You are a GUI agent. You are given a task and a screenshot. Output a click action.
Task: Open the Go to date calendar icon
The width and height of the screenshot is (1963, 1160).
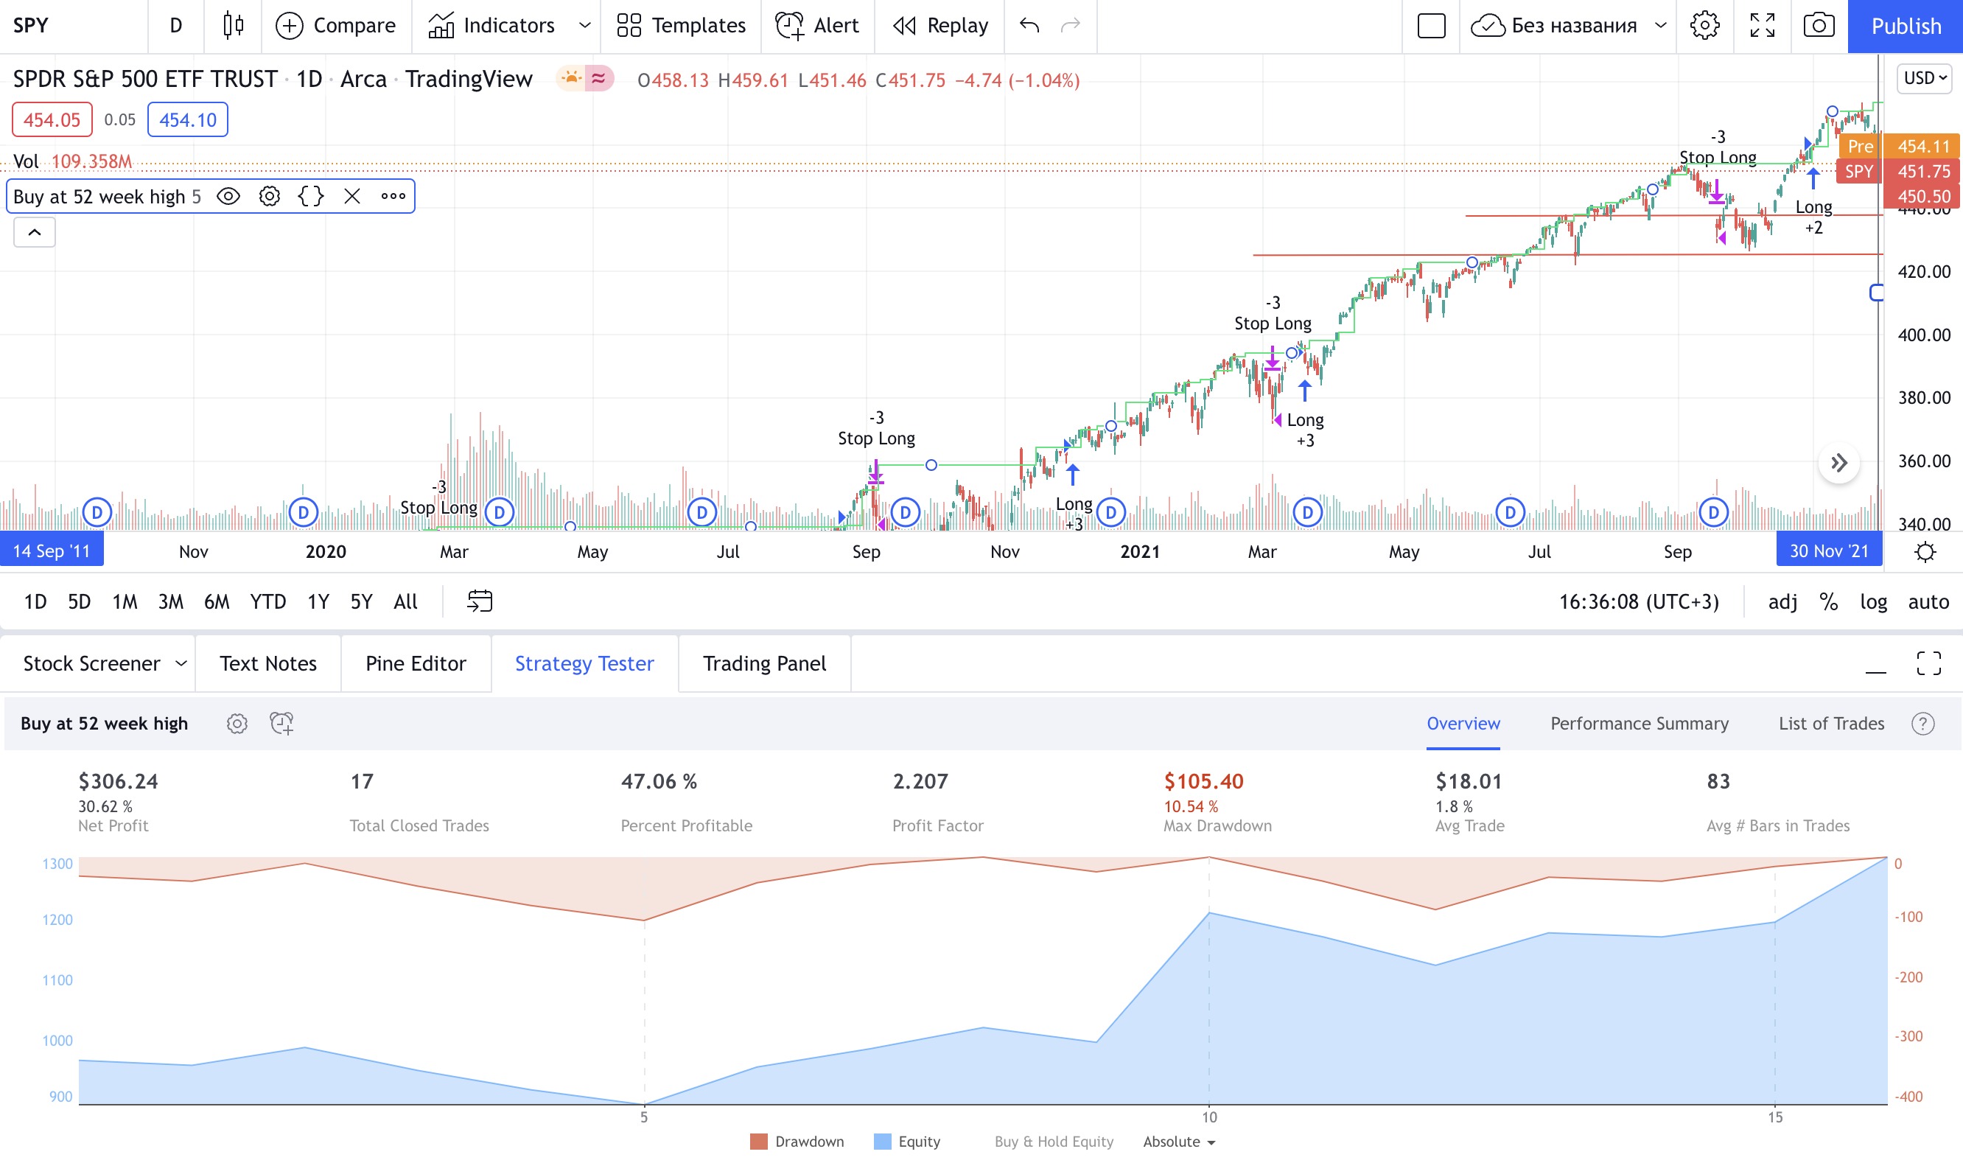pyautogui.click(x=480, y=601)
